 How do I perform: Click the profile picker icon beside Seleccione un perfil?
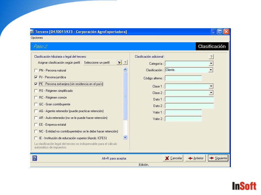(x=119, y=63)
